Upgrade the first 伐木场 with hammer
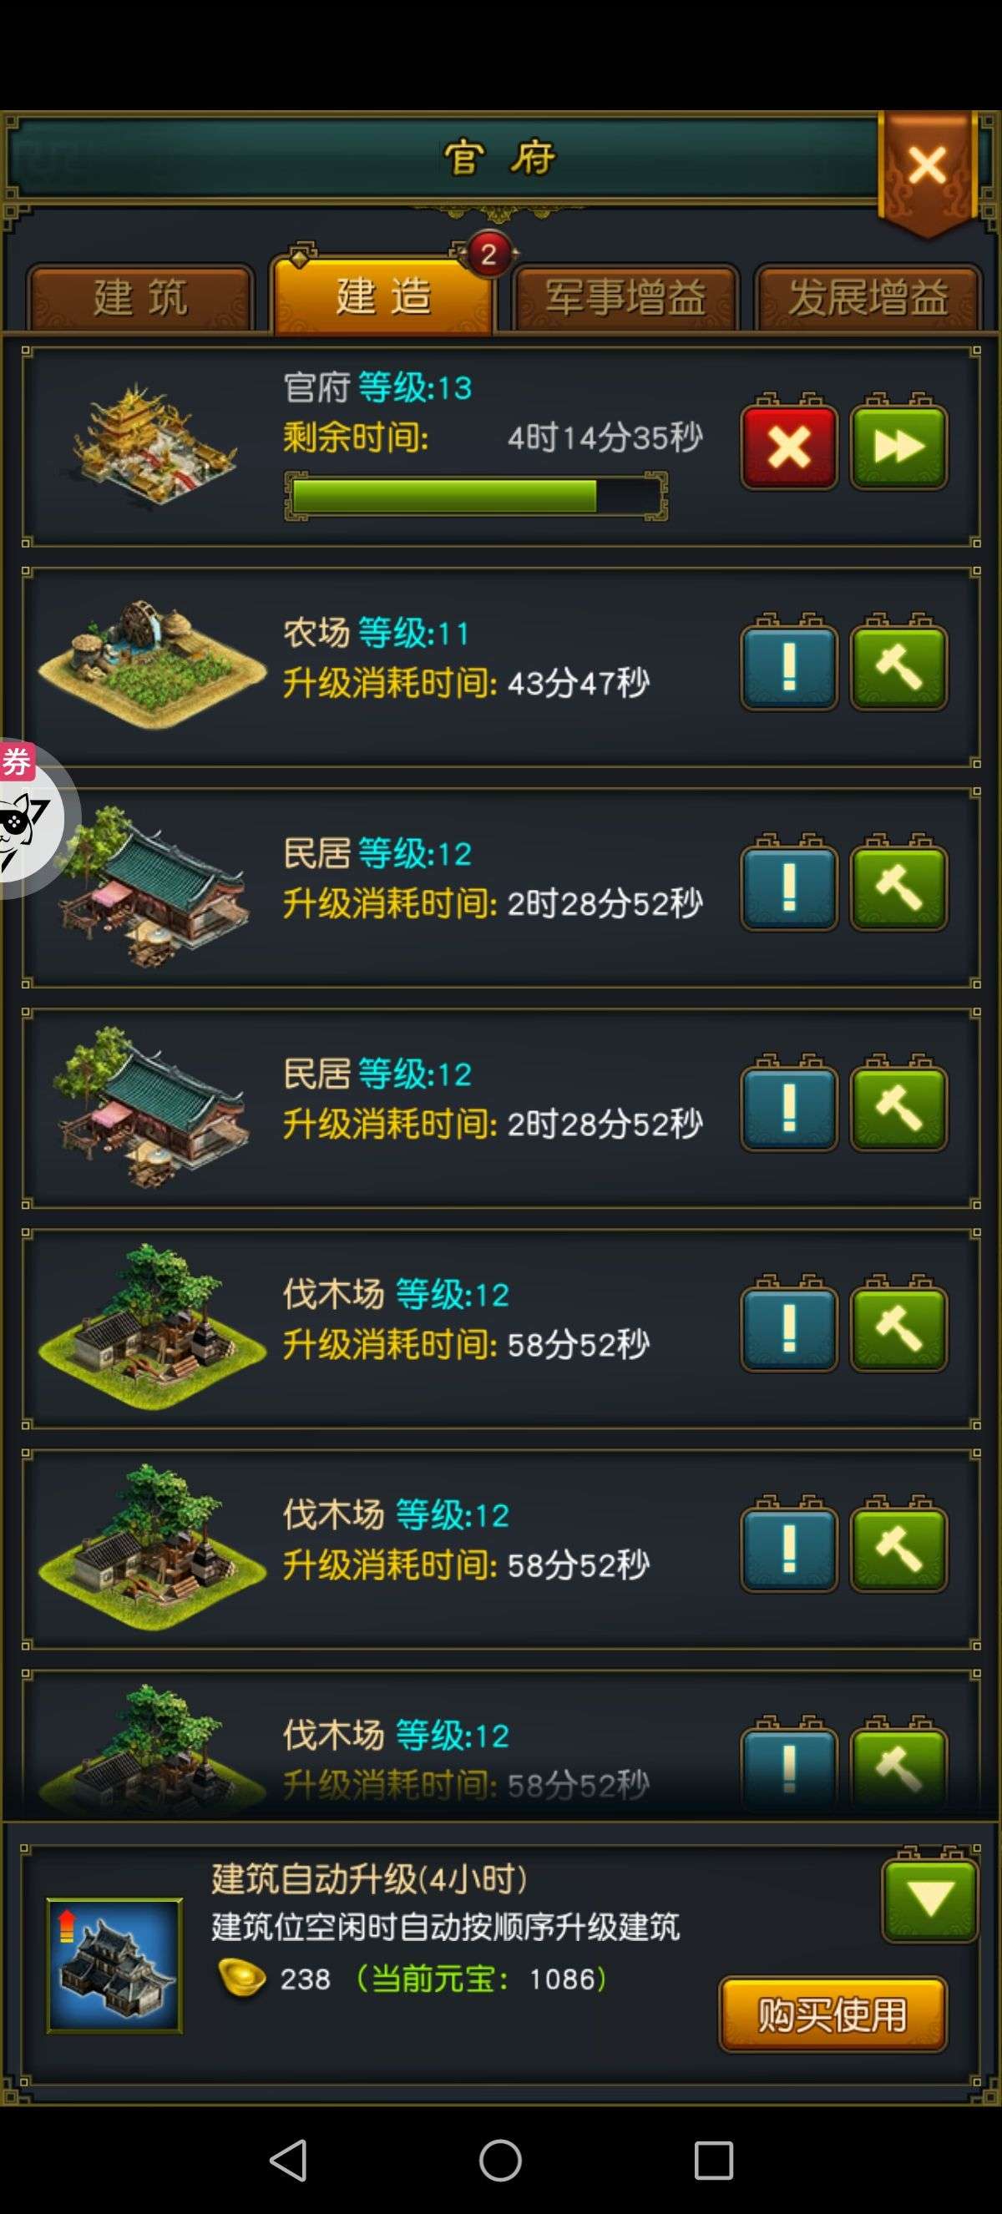The height and width of the screenshot is (2214, 1002). point(899,1328)
